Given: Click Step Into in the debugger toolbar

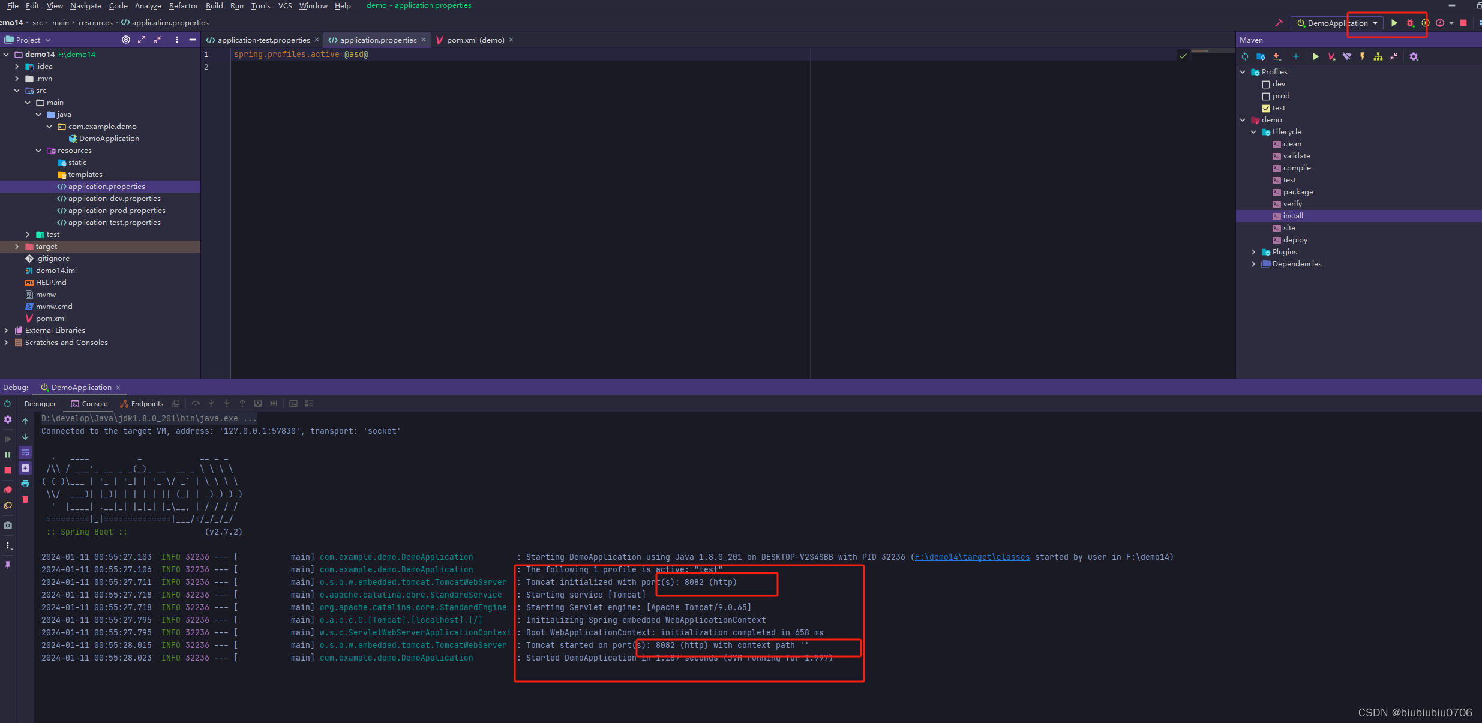Looking at the screenshot, I should click(211, 403).
